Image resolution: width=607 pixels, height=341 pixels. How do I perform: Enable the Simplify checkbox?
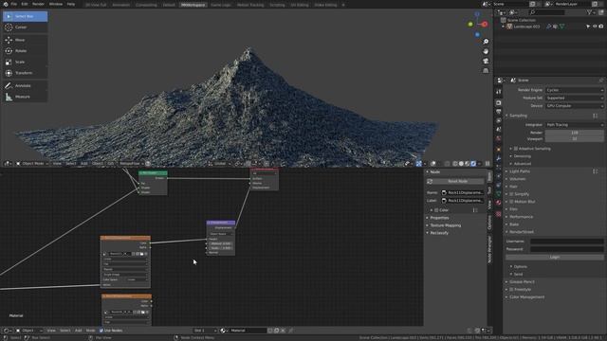coord(511,194)
